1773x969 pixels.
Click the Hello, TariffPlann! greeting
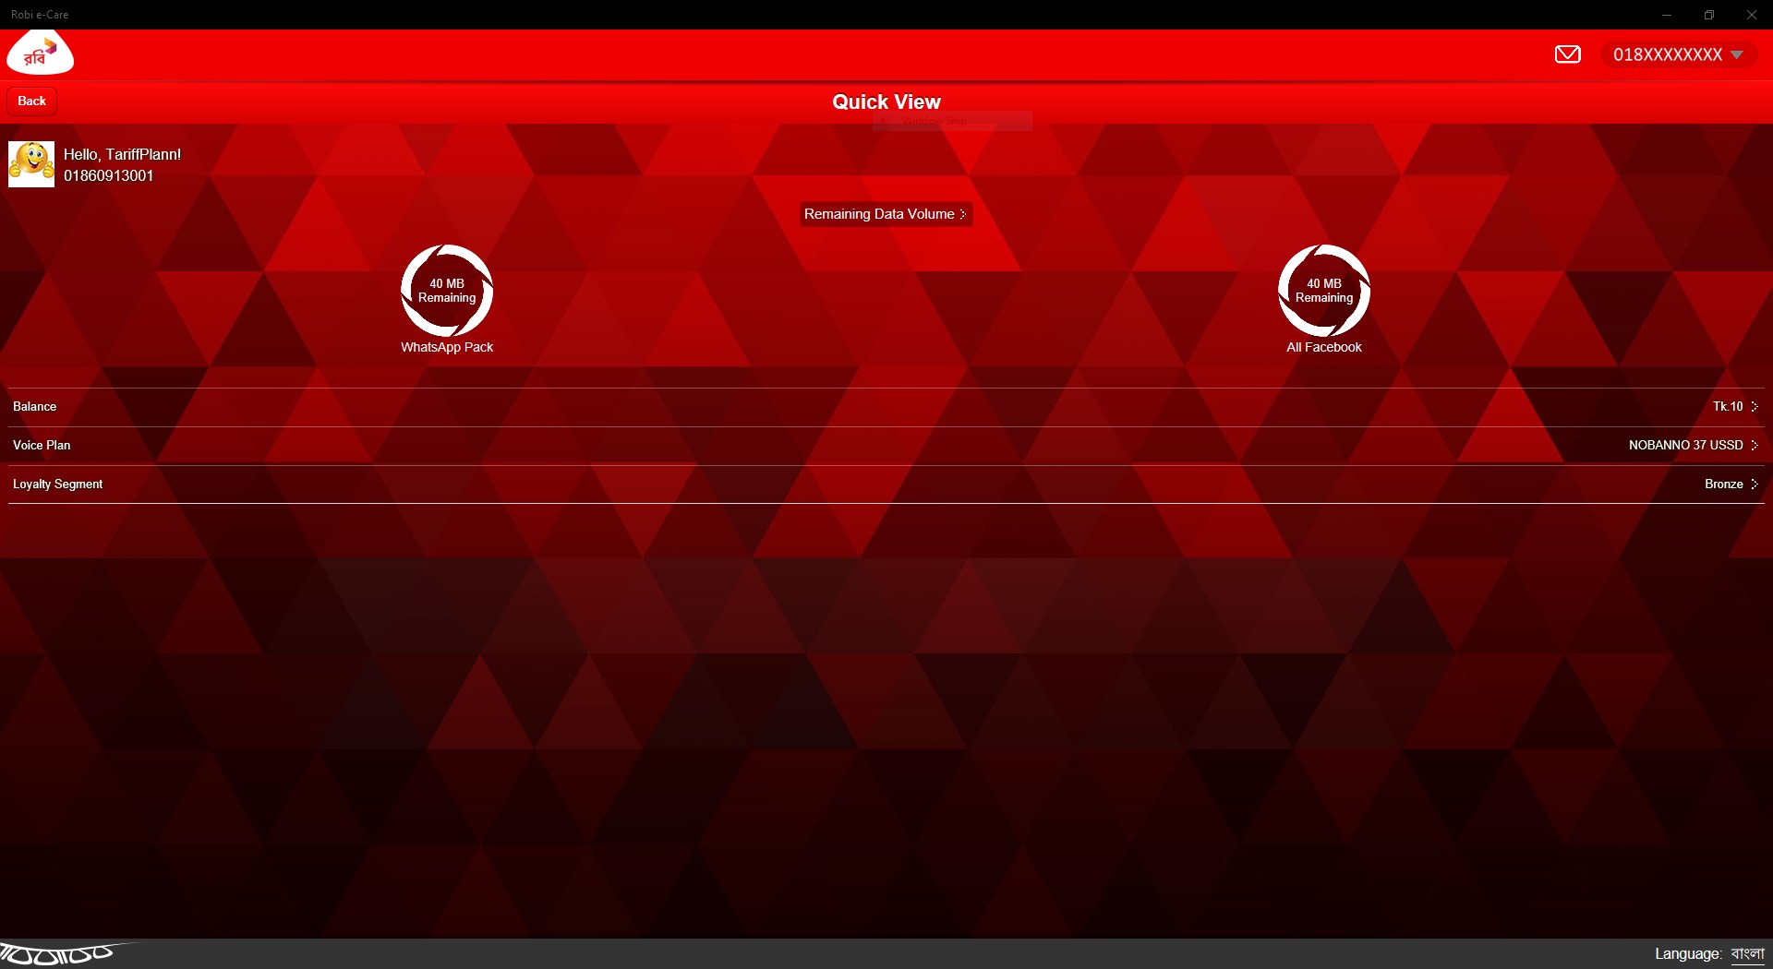point(123,154)
